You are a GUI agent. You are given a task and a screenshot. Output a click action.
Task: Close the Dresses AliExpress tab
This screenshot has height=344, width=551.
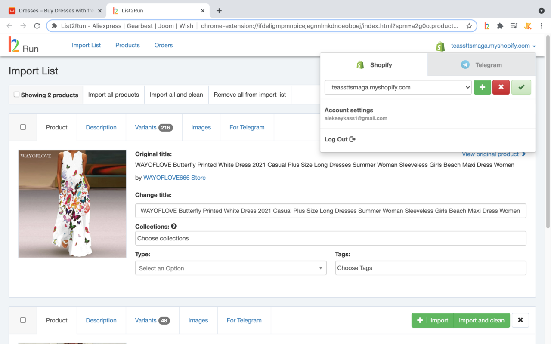[x=100, y=11]
